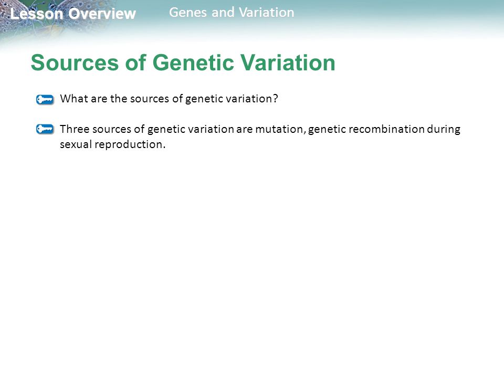504x378 pixels.
Task: Click the word 'Genetic' in the green title
Action: [x=193, y=62]
